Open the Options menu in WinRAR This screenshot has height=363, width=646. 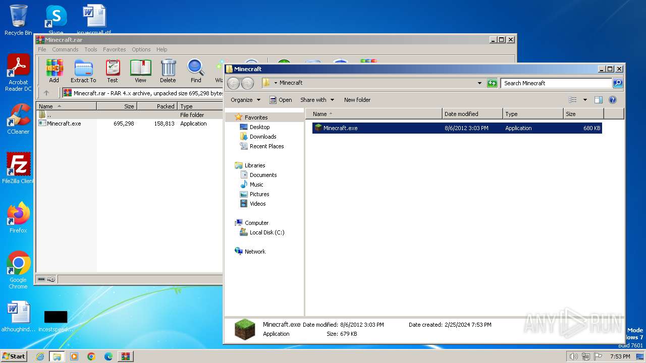point(141,49)
